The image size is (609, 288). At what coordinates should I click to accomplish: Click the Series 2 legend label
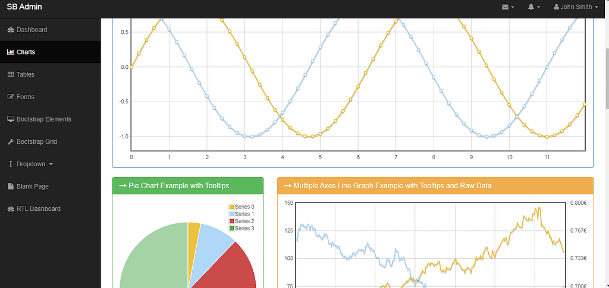point(244,221)
